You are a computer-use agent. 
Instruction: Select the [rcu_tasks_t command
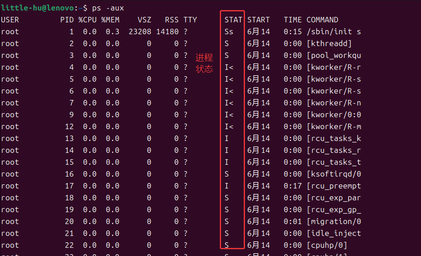[334, 162]
